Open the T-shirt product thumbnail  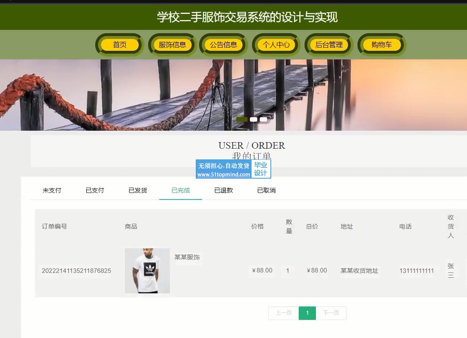[x=147, y=271]
